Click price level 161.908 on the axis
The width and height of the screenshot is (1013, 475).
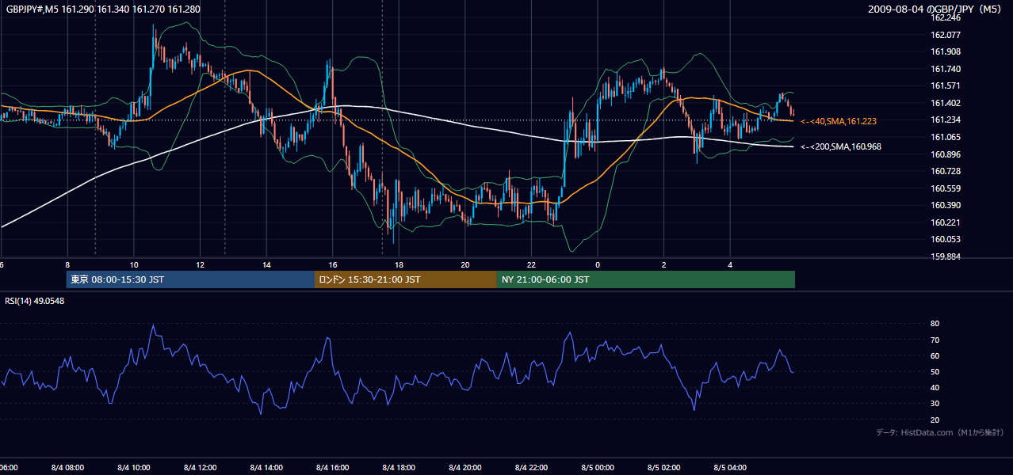tap(945, 51)
